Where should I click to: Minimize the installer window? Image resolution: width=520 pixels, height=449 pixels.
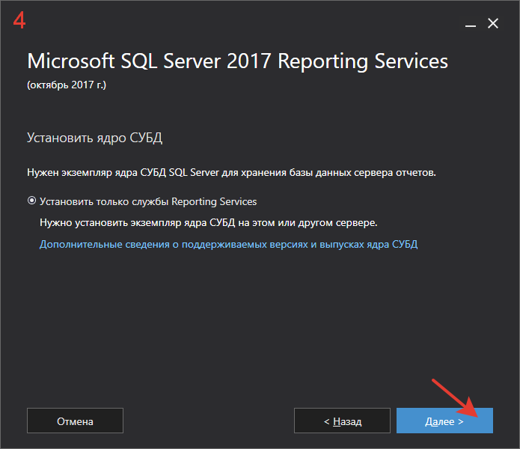pos(471,24)
